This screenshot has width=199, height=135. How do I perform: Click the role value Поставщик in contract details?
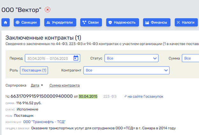click(x=24, y=116)
